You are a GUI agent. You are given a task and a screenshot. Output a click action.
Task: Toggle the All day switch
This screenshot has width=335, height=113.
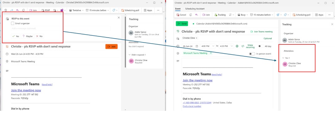tap(261, 46)
